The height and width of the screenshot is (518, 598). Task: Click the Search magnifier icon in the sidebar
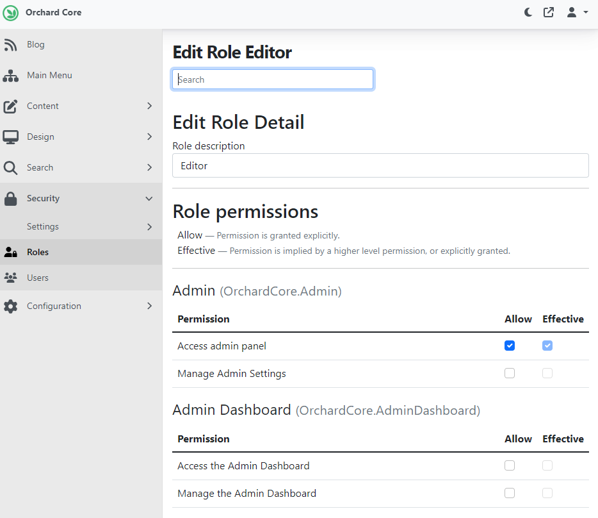[x=10, y=168]
